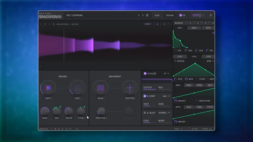
Task: Click the LFO Gain knob
Action: (x=186, y=79)
